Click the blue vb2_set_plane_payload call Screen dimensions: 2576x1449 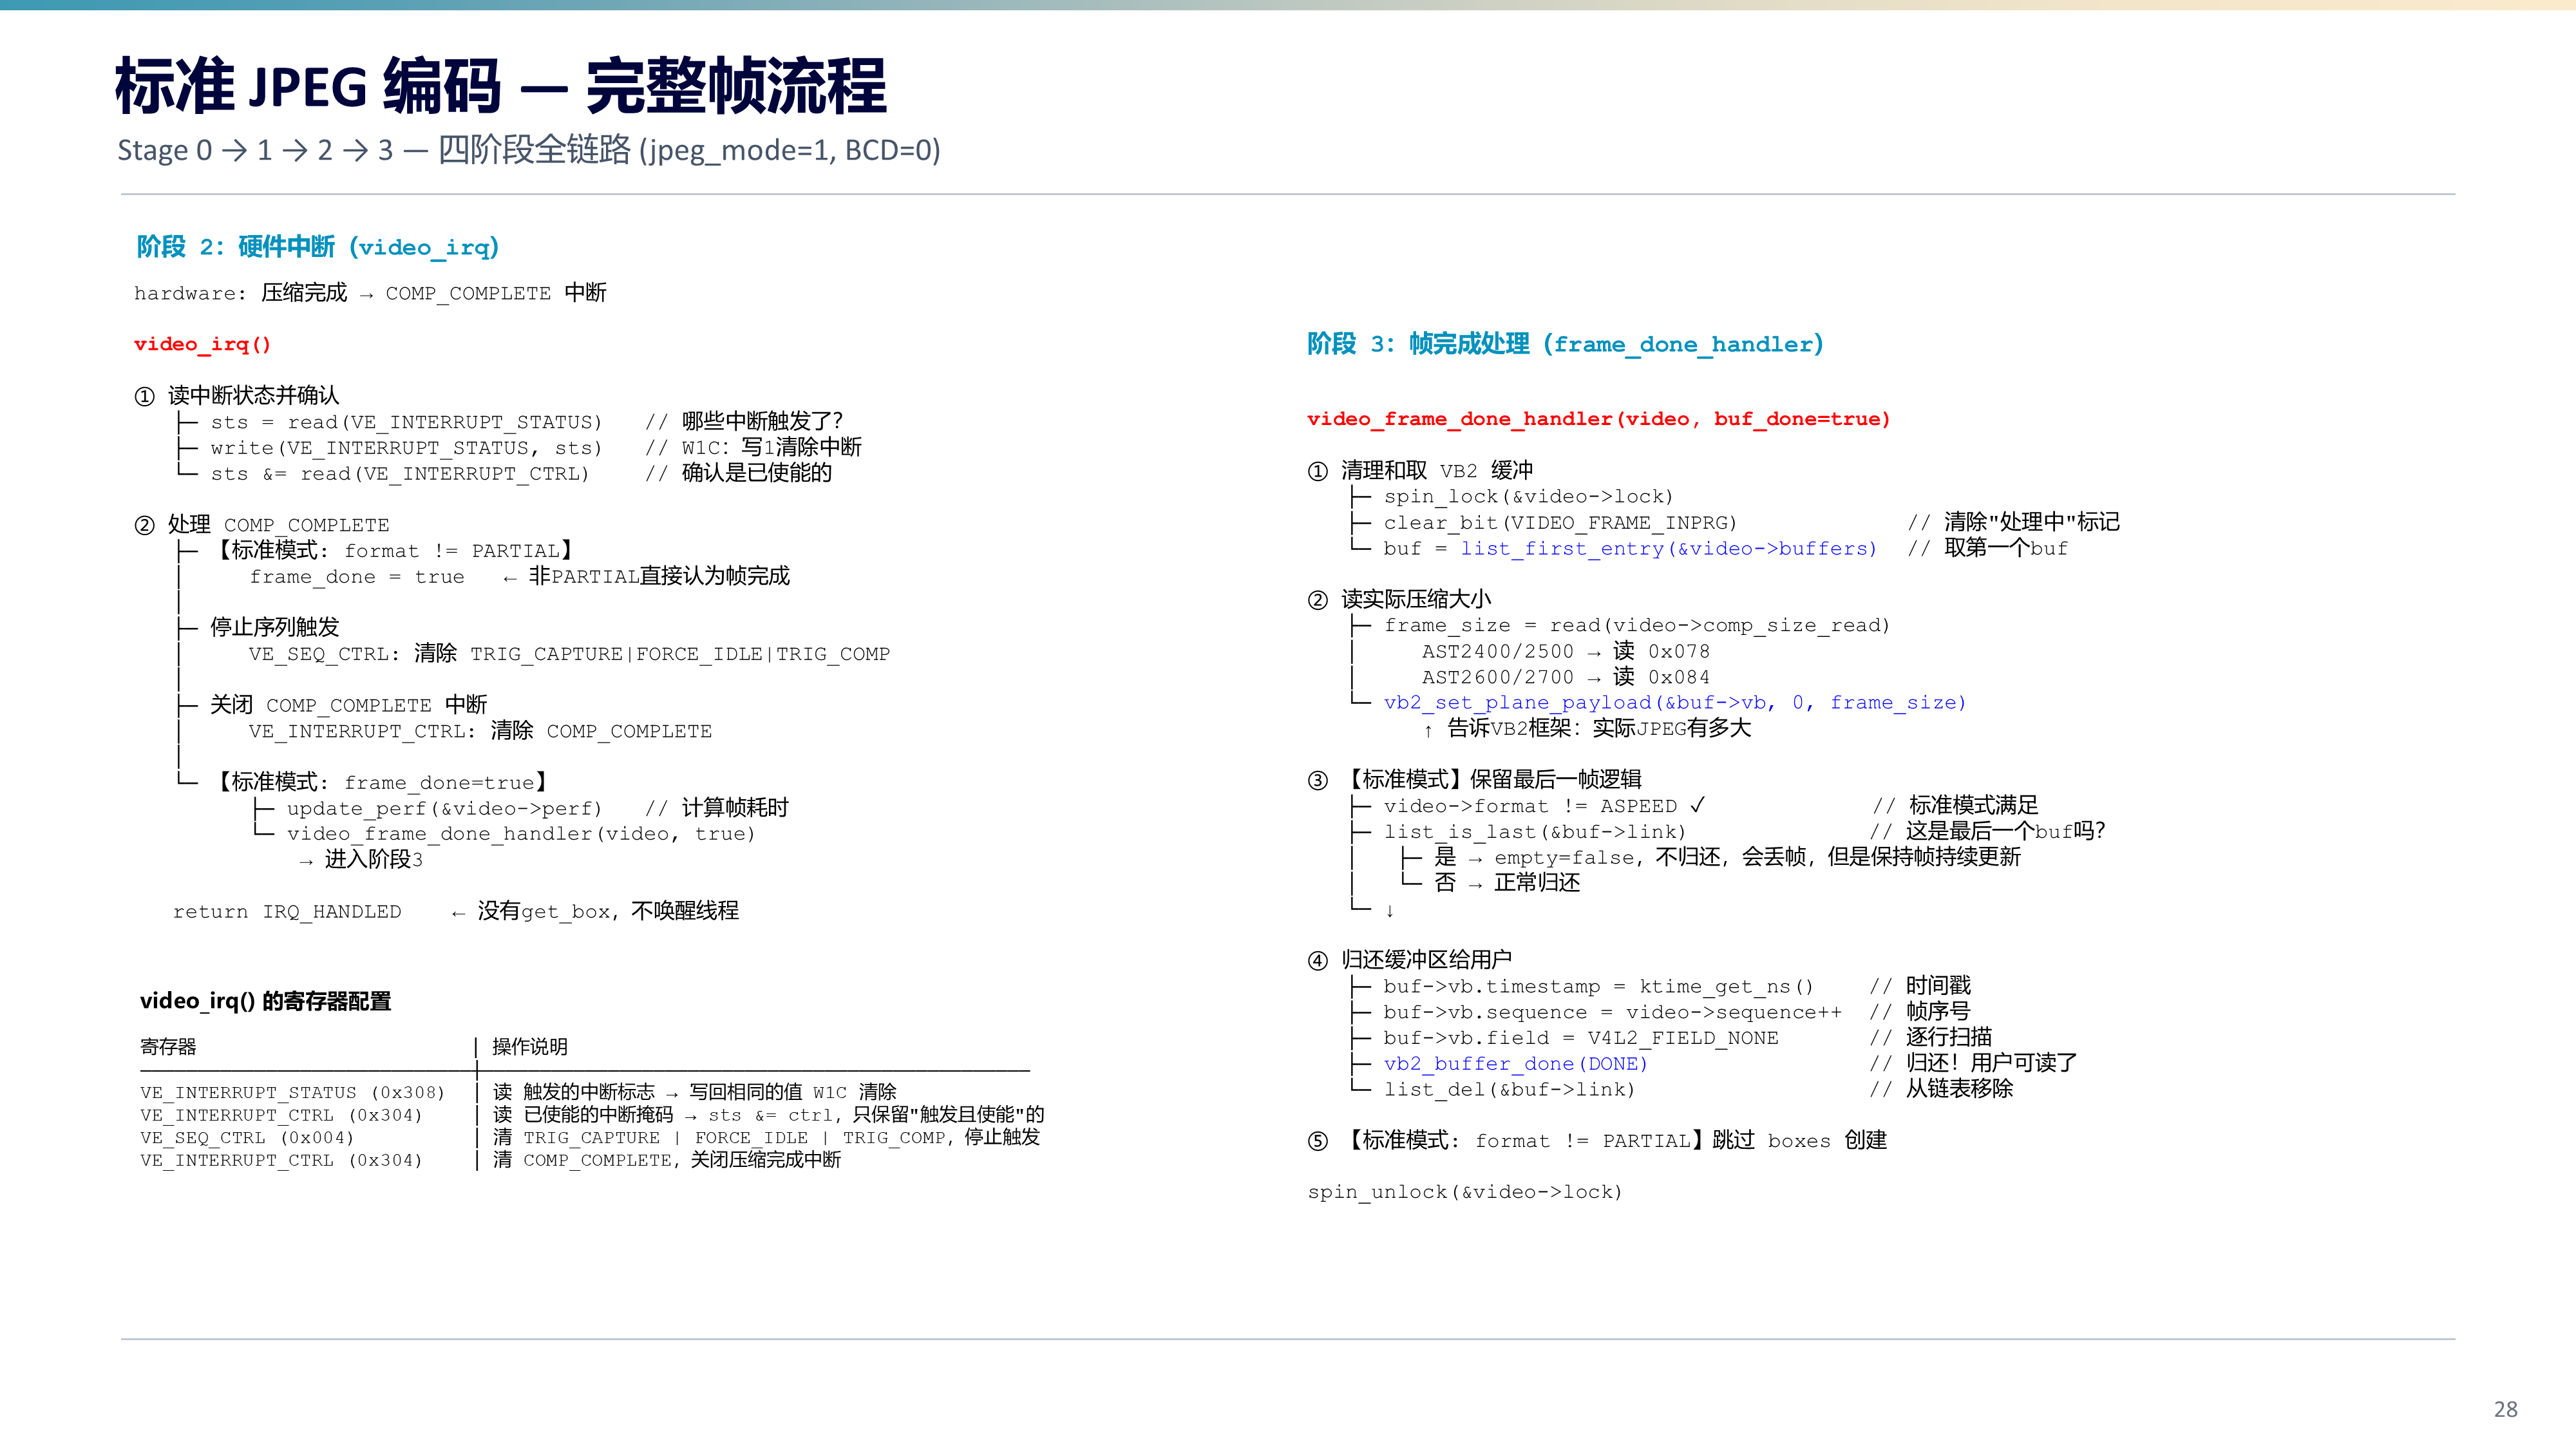click(1675, 703)
